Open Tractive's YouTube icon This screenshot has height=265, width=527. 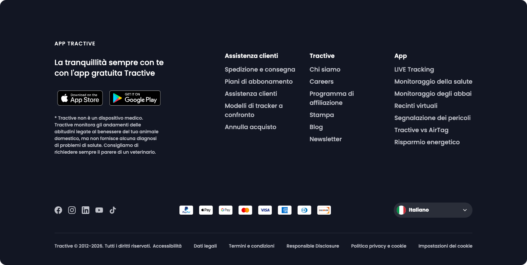coord(99,210)
